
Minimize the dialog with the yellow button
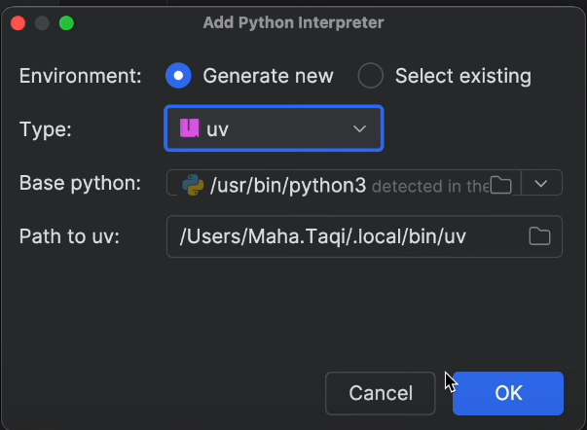[x=43, y=22]
